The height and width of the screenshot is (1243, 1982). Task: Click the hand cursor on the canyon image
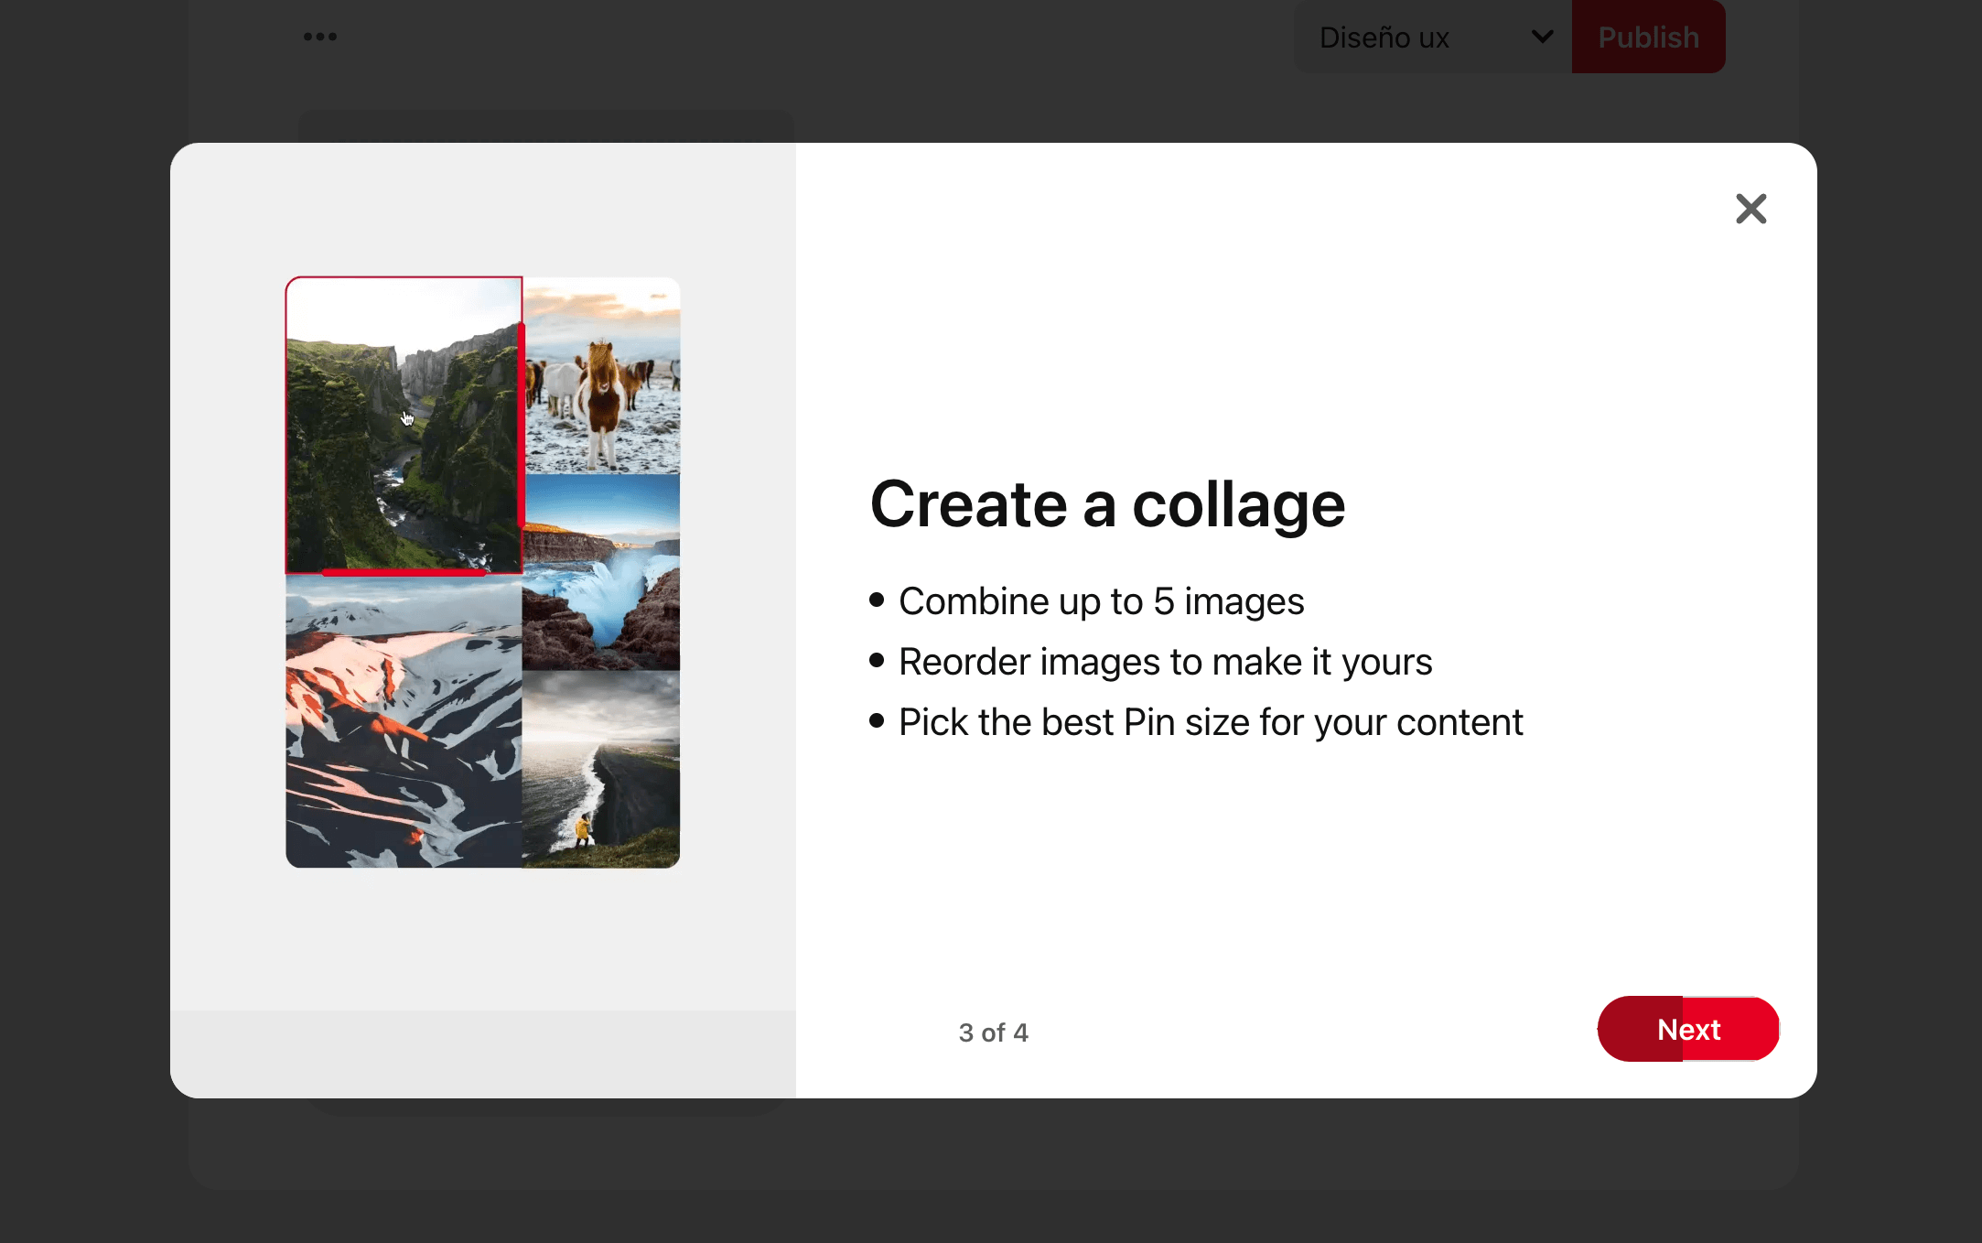pos(407,418)
